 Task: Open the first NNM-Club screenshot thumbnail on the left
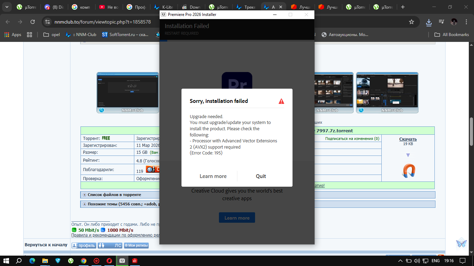[x=128, y=92]
